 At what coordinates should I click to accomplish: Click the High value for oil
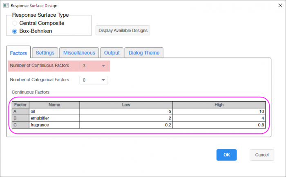point(219,111)
